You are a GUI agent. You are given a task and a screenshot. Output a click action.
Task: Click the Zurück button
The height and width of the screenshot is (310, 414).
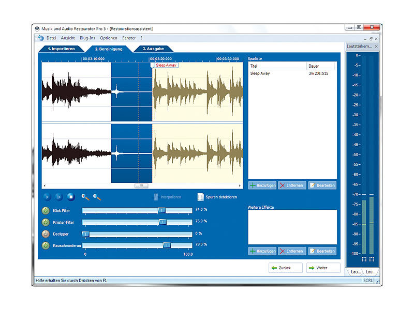[x=286, y=268]
